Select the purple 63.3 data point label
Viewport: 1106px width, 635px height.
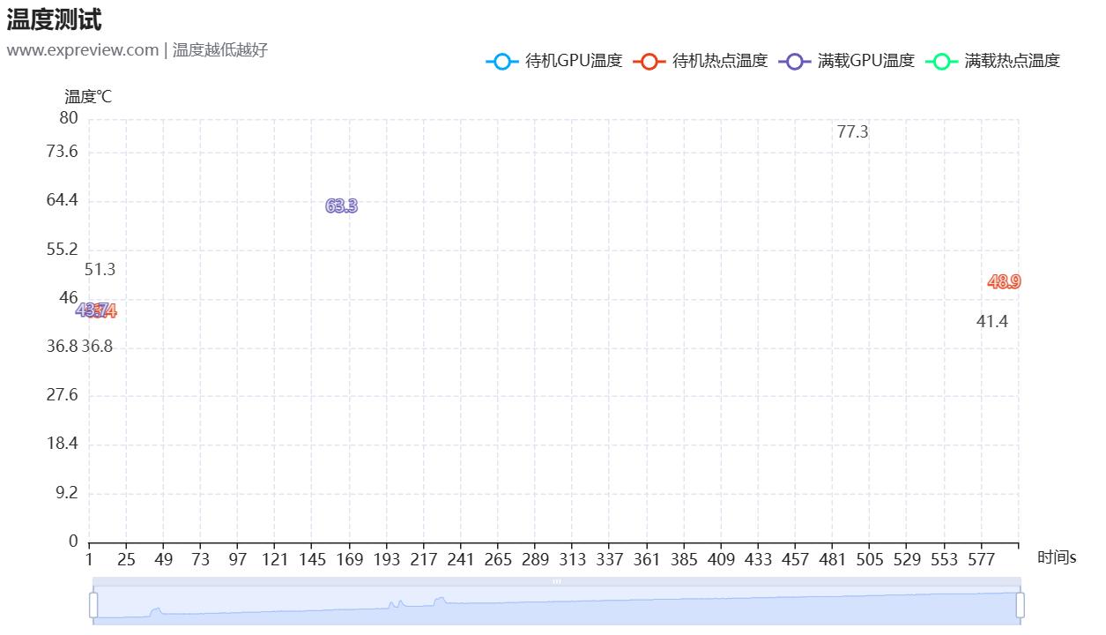pos(340,205)
